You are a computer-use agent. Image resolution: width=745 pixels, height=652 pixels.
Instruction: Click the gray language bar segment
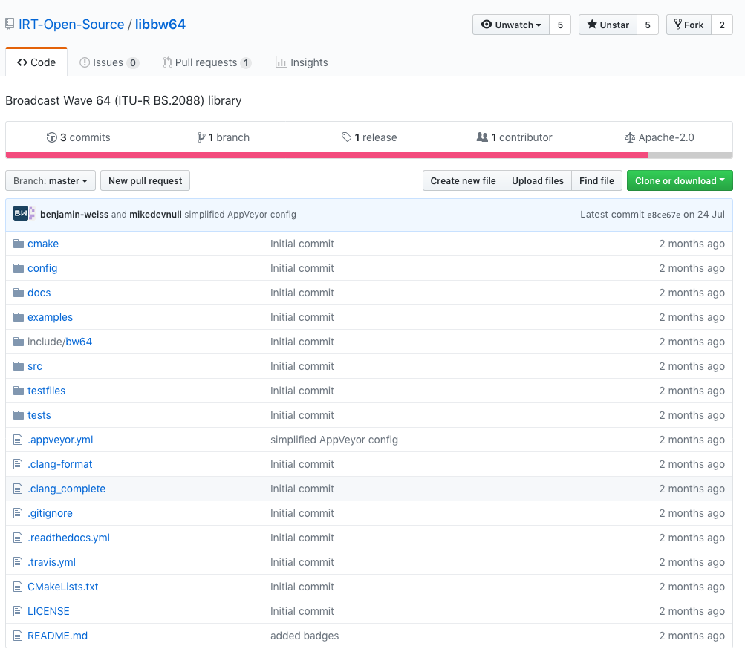(x=690, y=155)
